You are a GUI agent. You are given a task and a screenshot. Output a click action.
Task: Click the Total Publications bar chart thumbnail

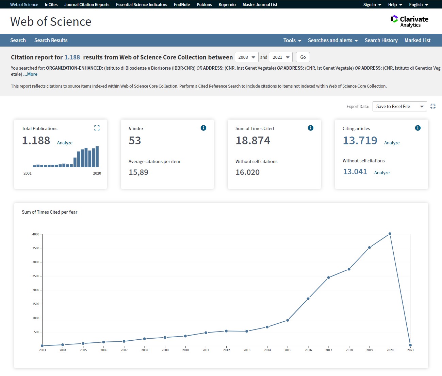(x=66, y=157)
